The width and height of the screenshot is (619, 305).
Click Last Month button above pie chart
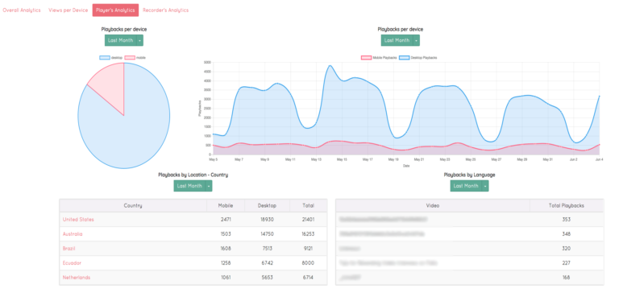pos(120,40)
